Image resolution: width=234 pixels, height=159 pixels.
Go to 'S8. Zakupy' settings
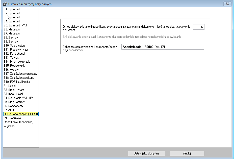point(11,37)
